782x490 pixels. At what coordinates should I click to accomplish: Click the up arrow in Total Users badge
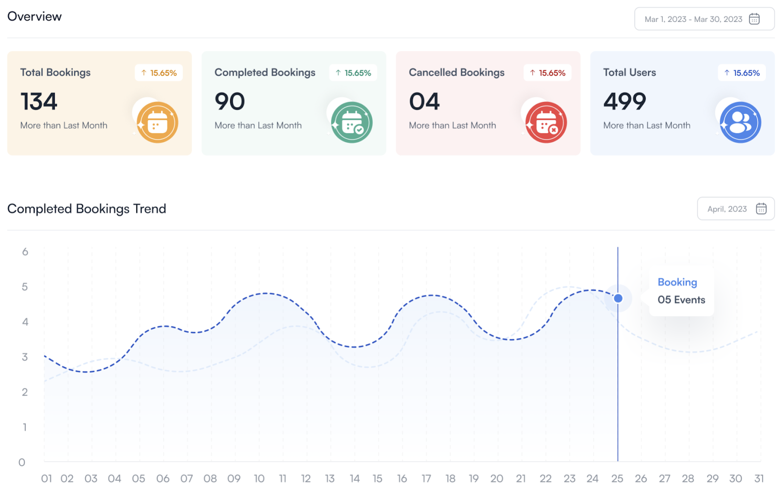(x=727, y=73)
